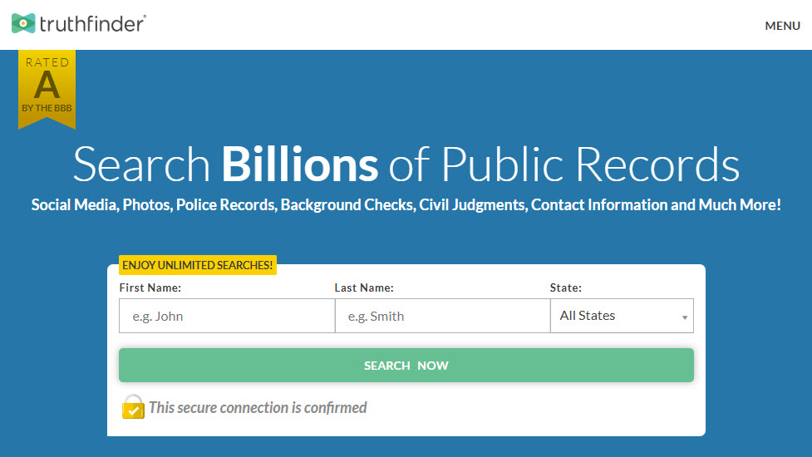Open the MENU in the header
Viewport: 812px width, 457px height.
[782, 26]
